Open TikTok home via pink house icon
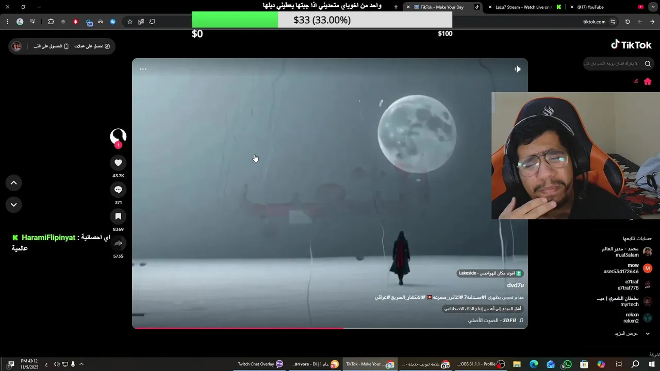The height and width of the screenshot is (371, 660). point(648,81)
